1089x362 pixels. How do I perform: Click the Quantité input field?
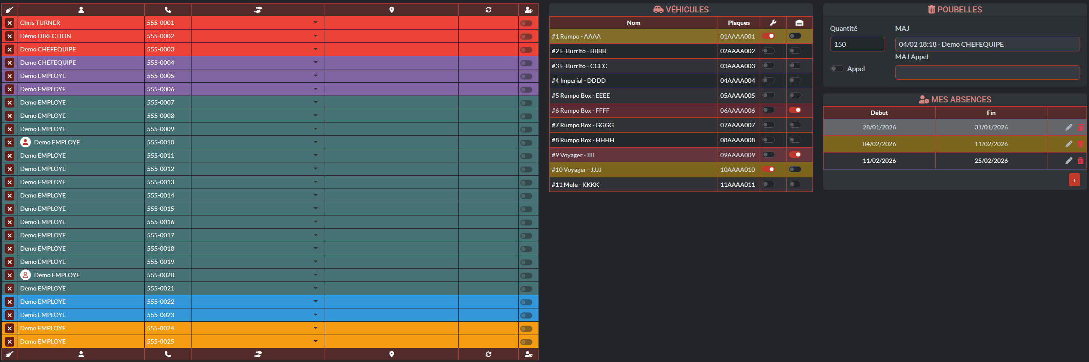[857, 44]
